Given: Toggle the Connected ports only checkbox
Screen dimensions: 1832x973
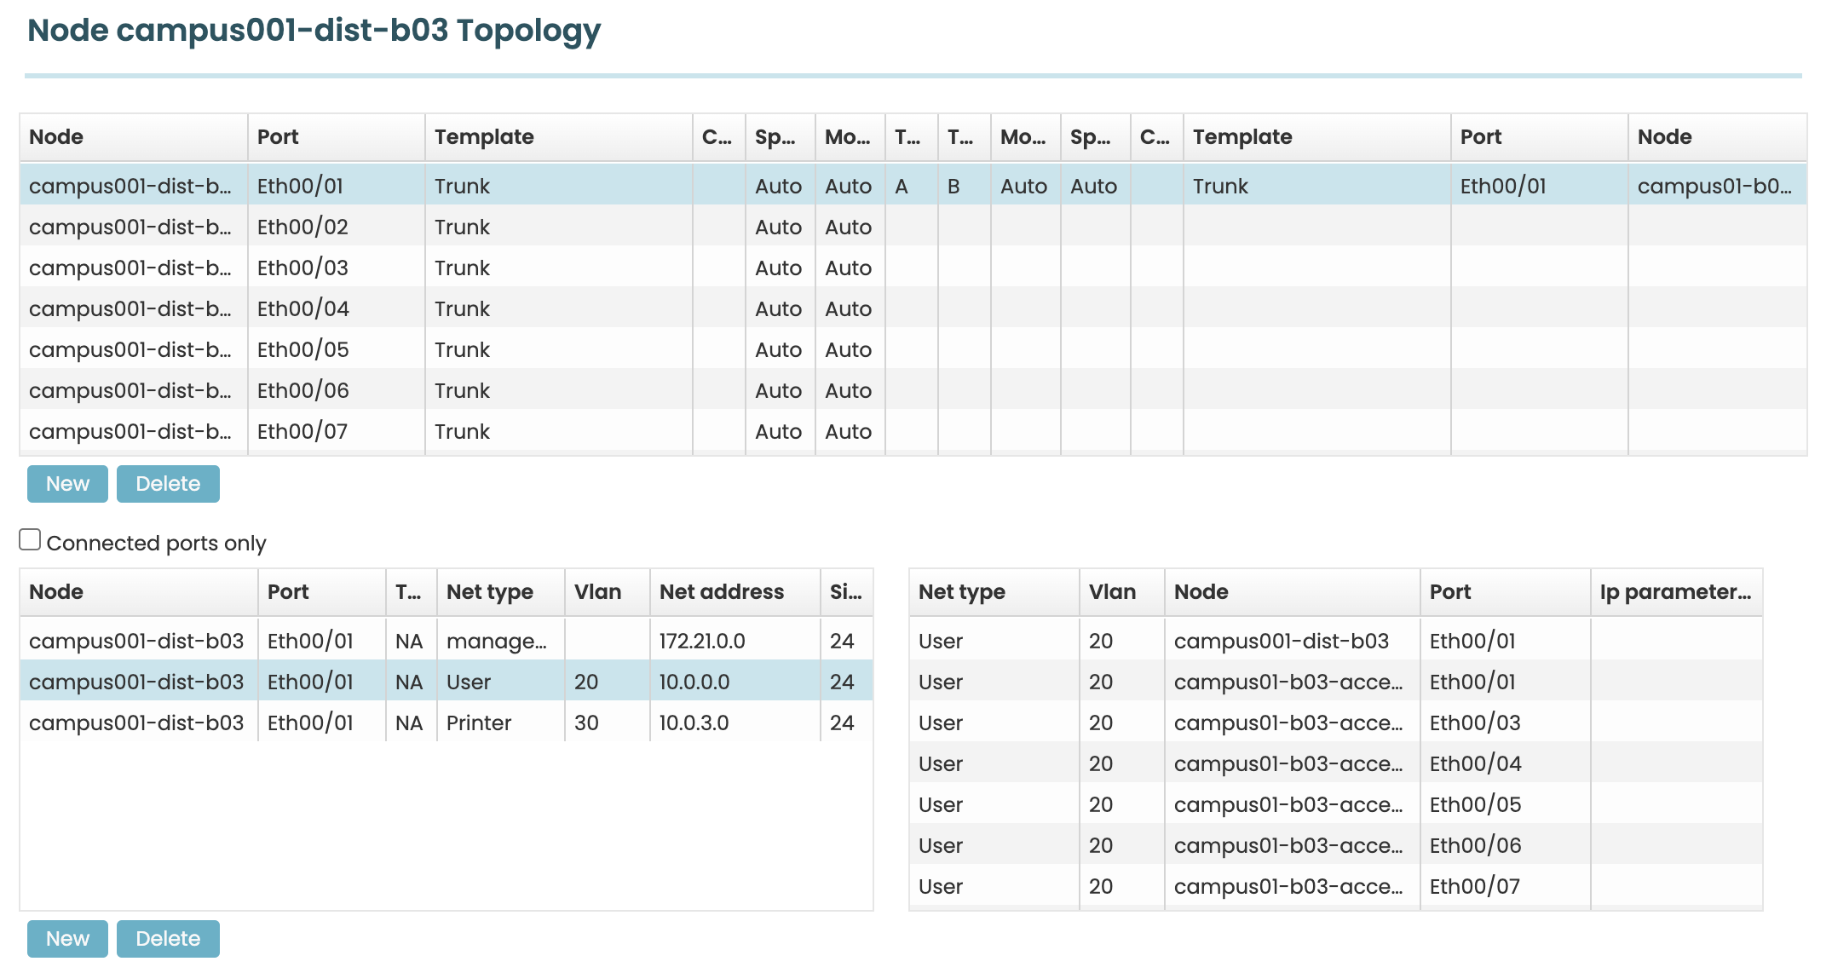Looking at the screenshot, I should [30, 540].
